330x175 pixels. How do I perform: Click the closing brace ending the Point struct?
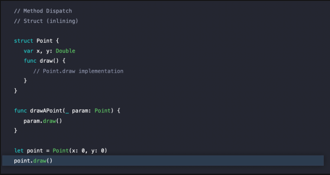tap(16, 91)
